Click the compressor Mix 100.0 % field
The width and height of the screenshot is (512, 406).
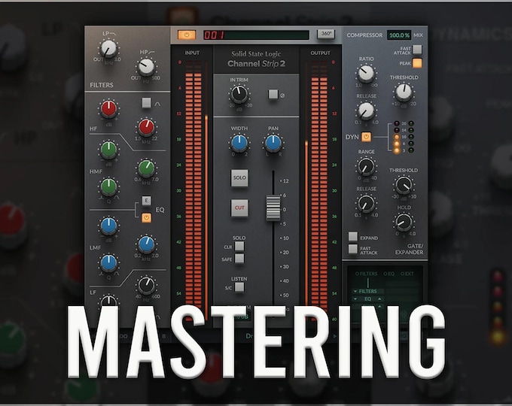pos(399,35)
